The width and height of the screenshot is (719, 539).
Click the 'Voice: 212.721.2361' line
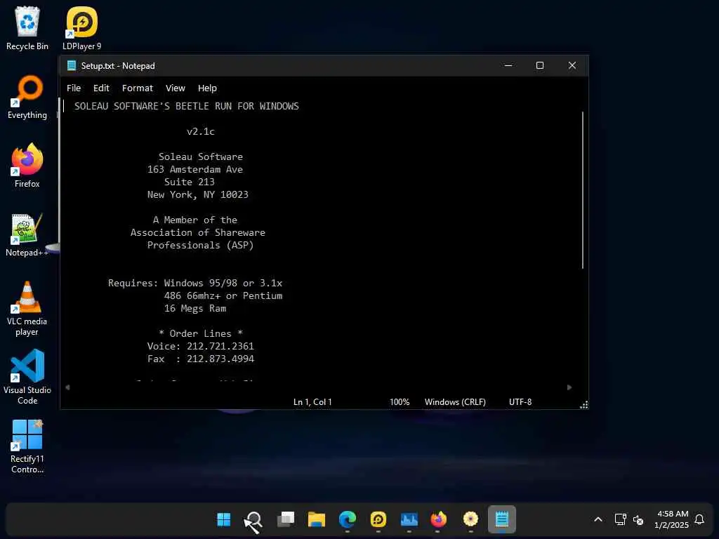click(200, 346)
